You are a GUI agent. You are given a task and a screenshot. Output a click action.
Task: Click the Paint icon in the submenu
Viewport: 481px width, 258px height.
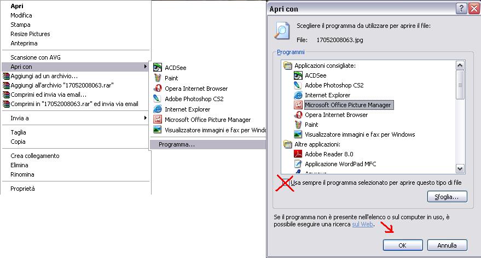[158, 78]
